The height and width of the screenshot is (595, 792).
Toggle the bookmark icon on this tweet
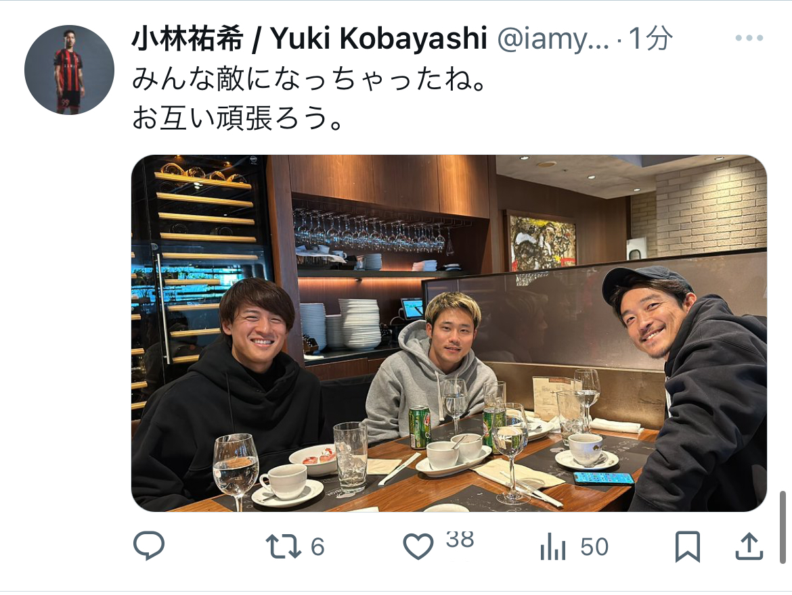(x=688, y=546)
